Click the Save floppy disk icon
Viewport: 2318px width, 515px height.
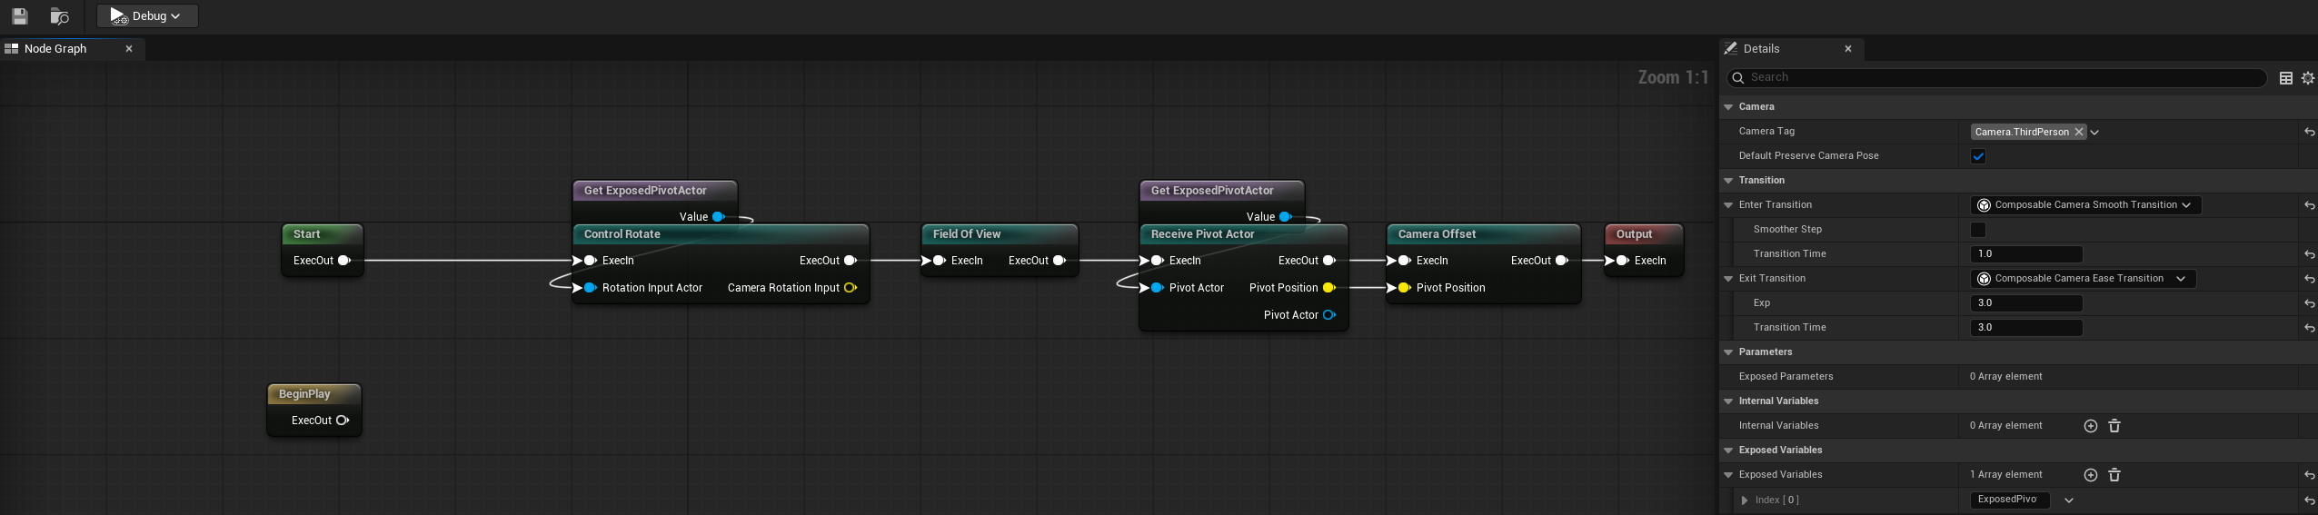[x=20, y=16]
